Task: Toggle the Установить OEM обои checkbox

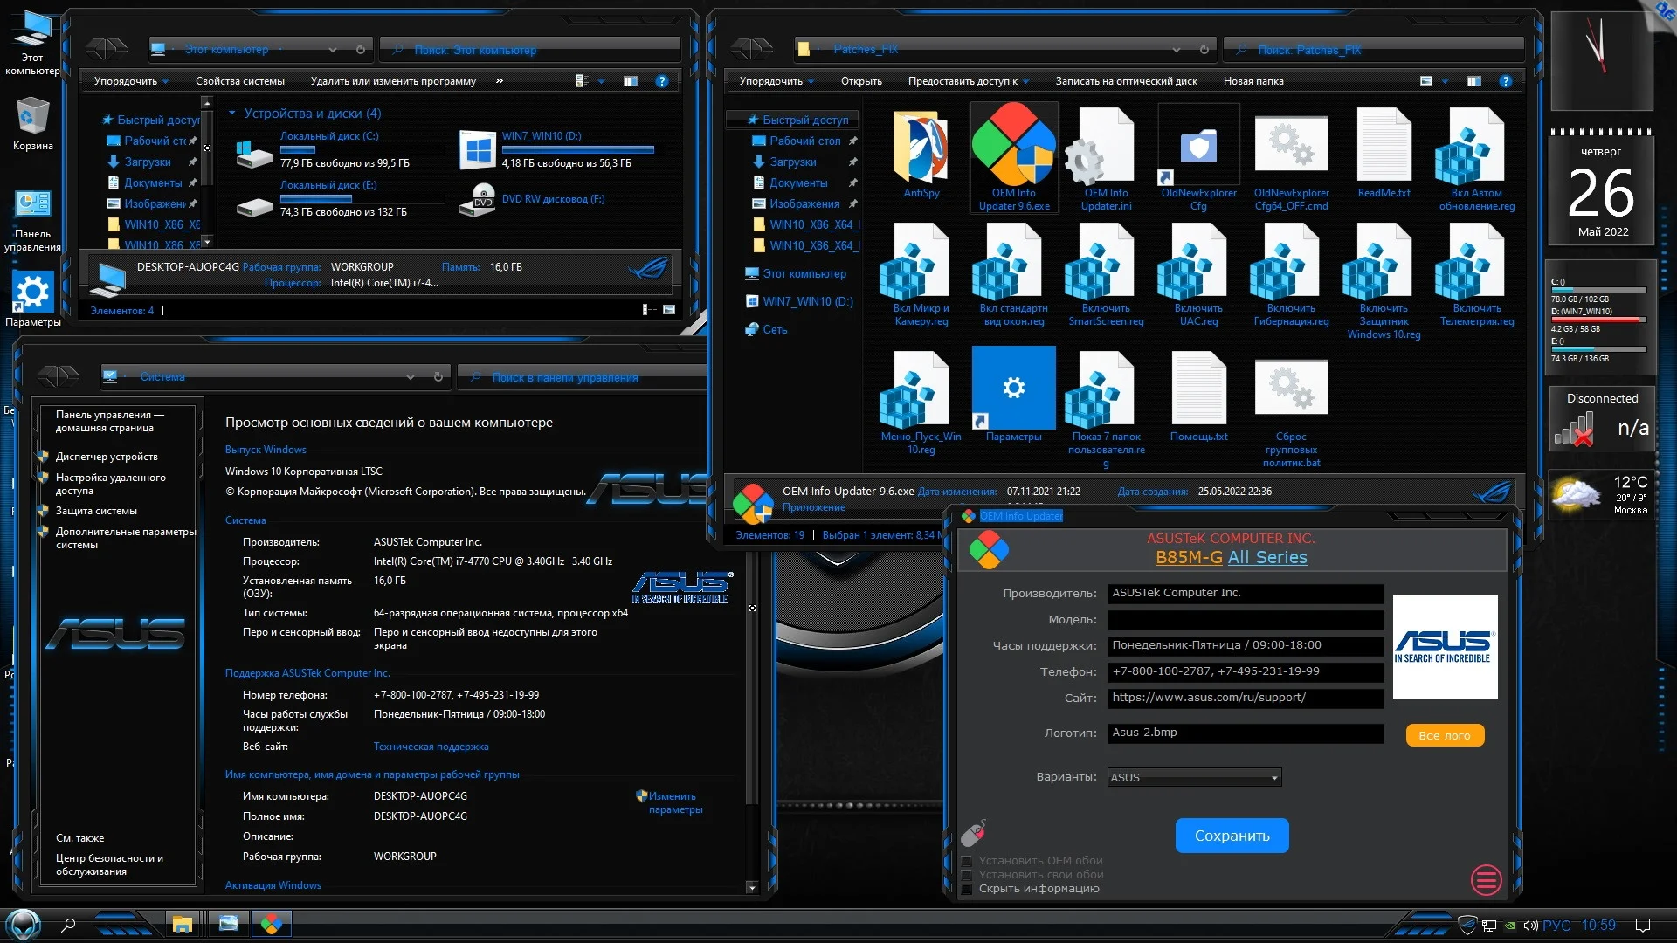Action: tap(967, 861)
